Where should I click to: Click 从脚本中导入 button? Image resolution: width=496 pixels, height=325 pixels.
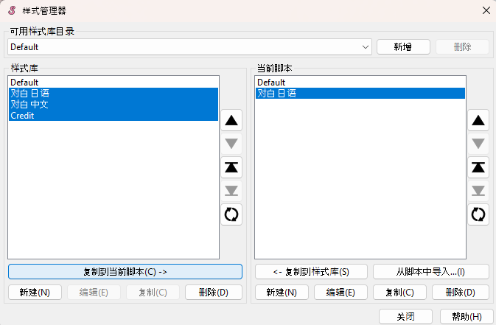430,272
